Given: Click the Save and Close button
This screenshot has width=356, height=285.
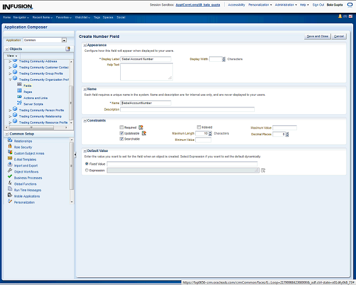Looking at the screenshot, I should coord(317,36).
